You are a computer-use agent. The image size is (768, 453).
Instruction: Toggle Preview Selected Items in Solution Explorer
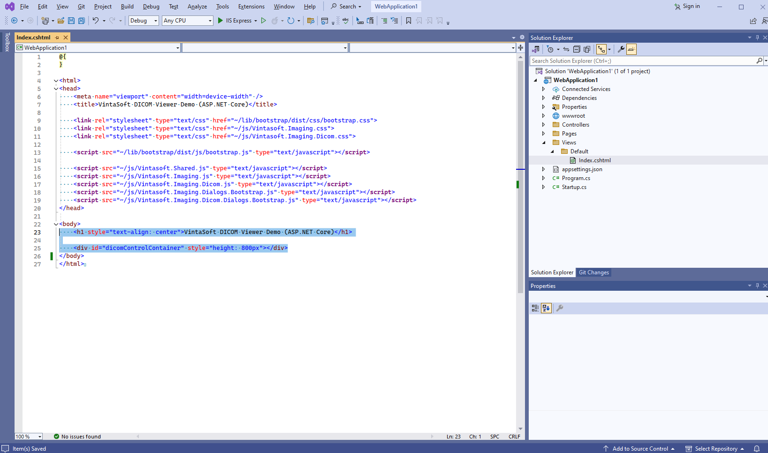coord(631,49)
